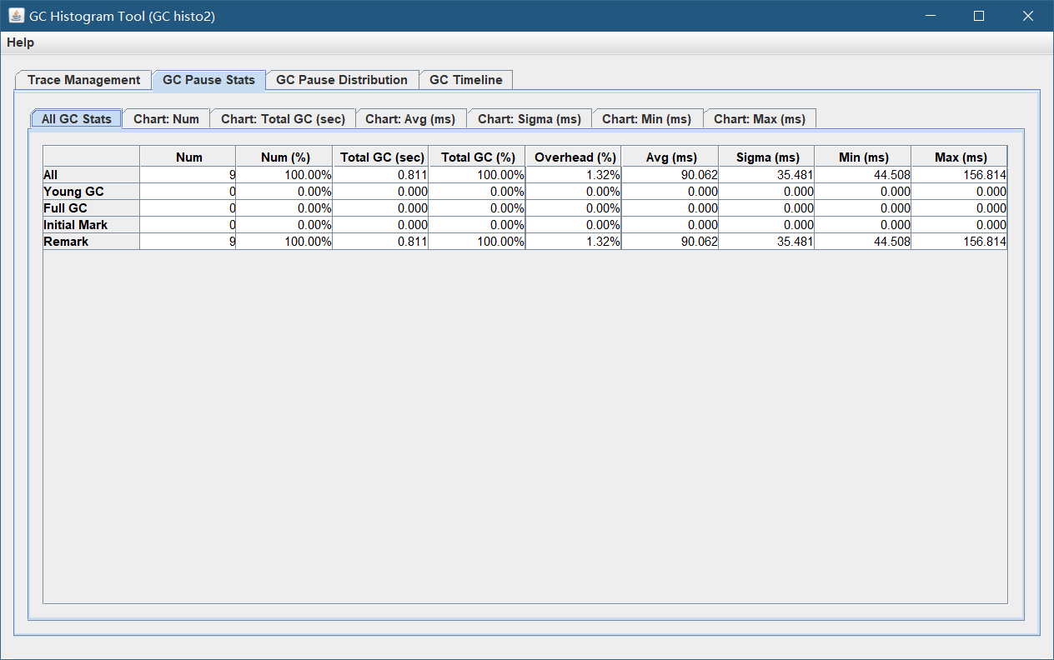The width and height of the screenshot is (1054, 660).
Task: Switch to the Trace Management tab
Action: 83,80
